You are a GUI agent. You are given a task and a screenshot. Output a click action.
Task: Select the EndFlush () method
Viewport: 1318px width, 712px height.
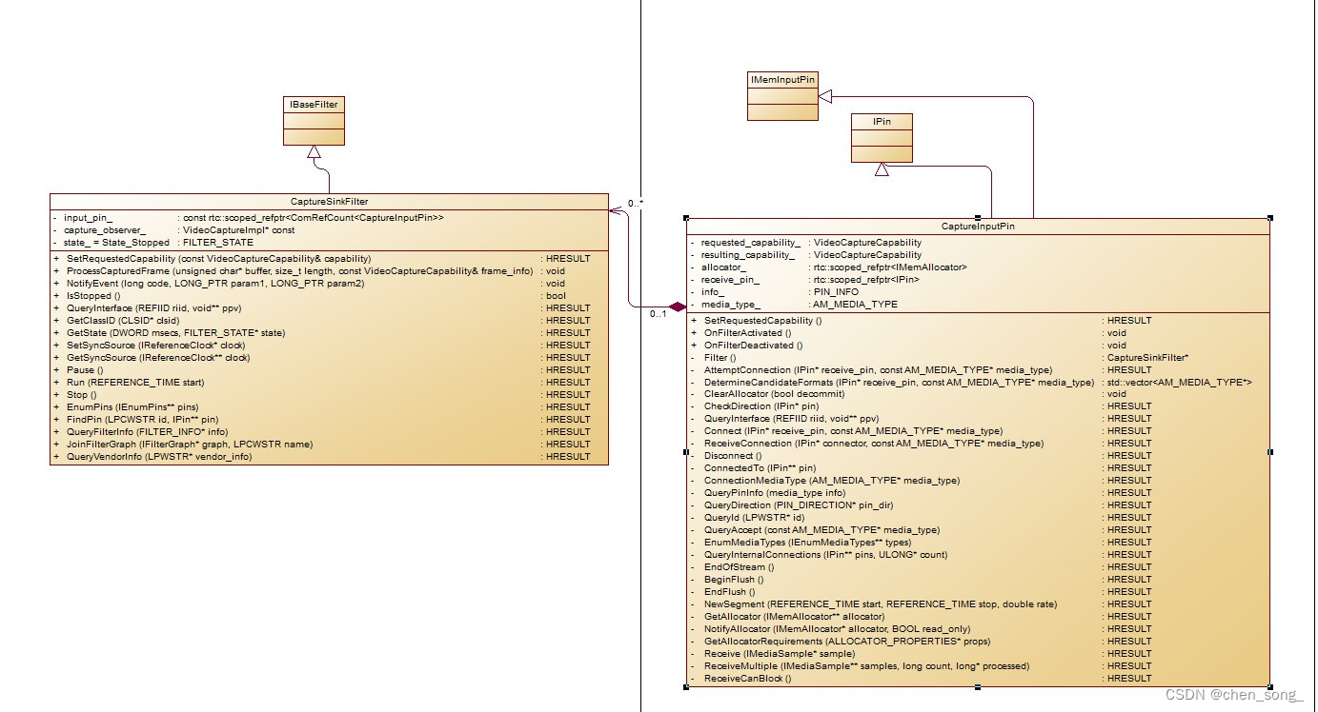point(978,592)
